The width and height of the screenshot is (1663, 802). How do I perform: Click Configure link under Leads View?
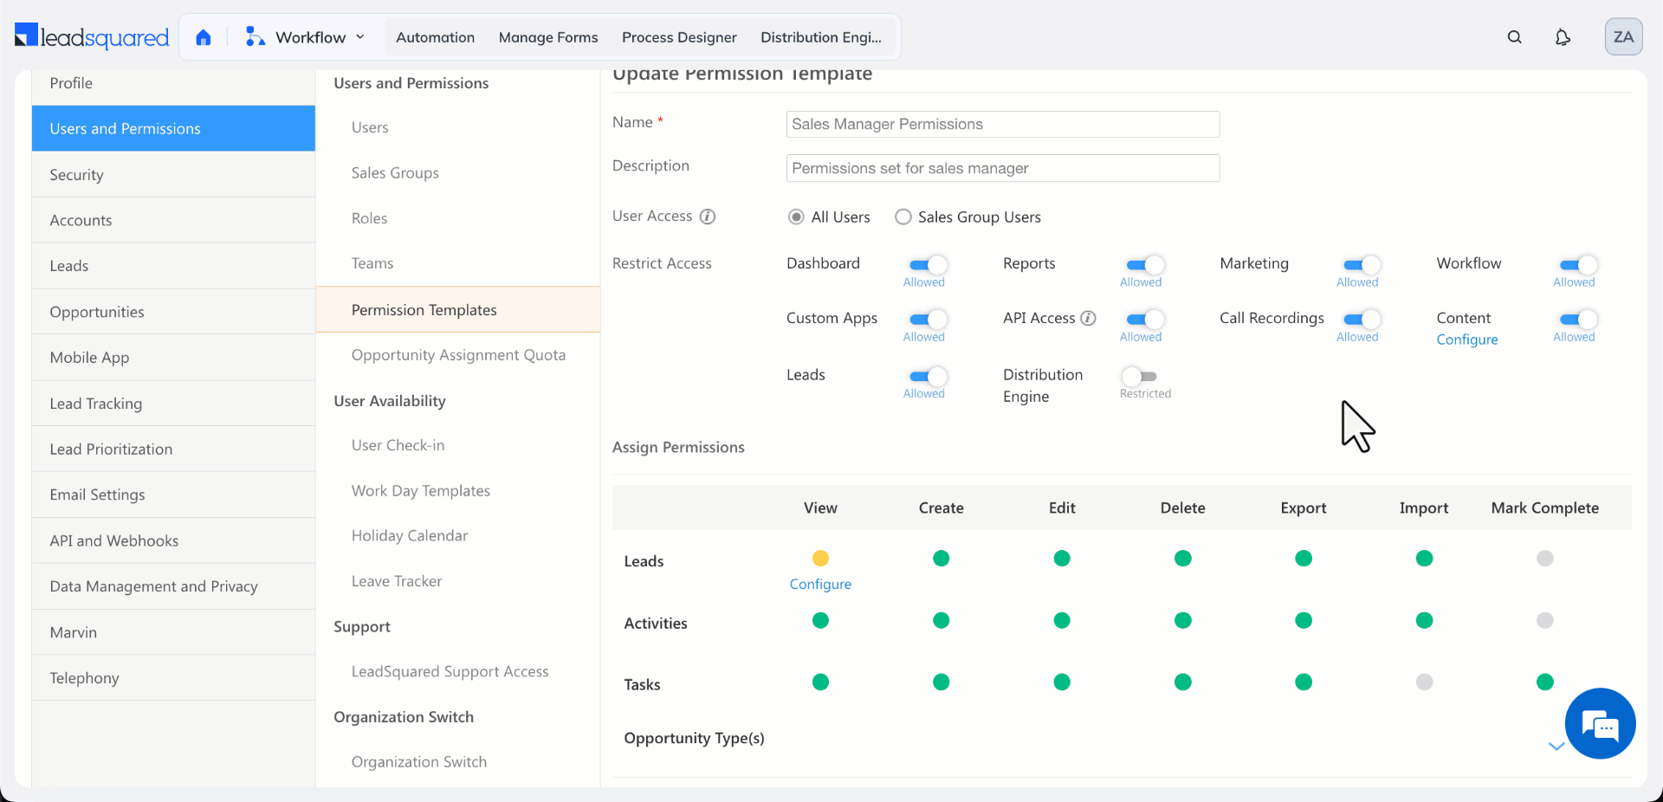(820, 585)
